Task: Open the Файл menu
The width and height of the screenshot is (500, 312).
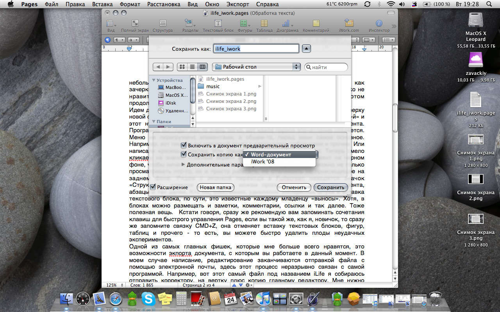Action: 52,4
